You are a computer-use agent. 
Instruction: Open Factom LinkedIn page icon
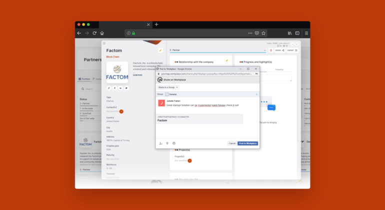click(x=120, y=88)
